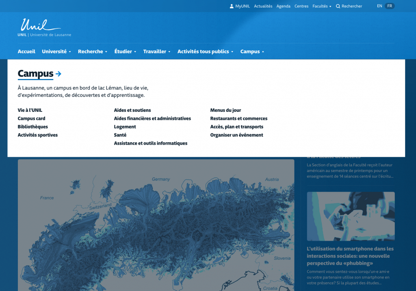Expand the Facultés dropdown
416x291 pixels.
322,6
